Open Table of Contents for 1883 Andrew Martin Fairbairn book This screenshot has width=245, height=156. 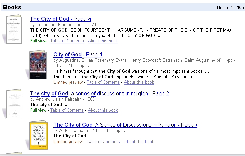point(67,110)
